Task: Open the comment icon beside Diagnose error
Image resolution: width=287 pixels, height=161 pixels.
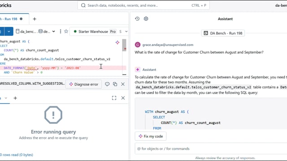Action: [107, 84]
